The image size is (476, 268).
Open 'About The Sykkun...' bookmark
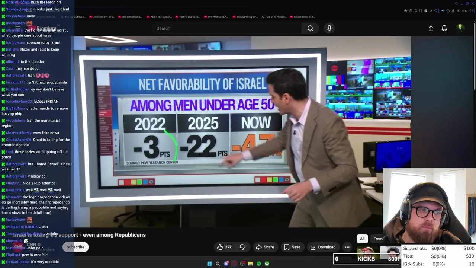pyautogui.click(x=159, y=17)
